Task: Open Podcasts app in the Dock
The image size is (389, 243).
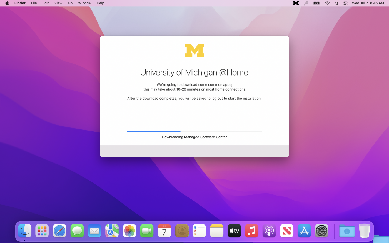Action: [269, 231]
